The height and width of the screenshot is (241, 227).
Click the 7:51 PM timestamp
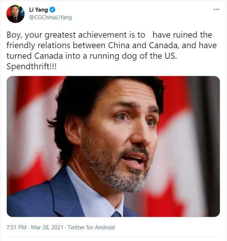17,227
